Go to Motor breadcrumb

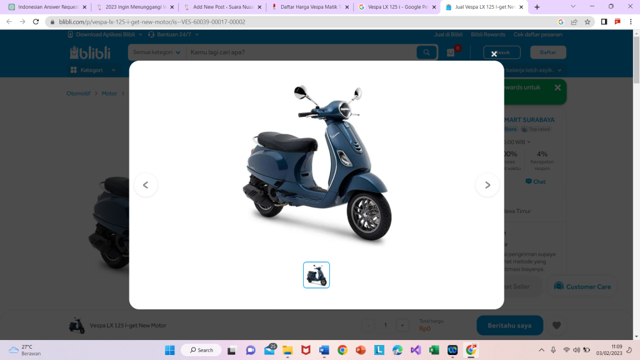109,94
